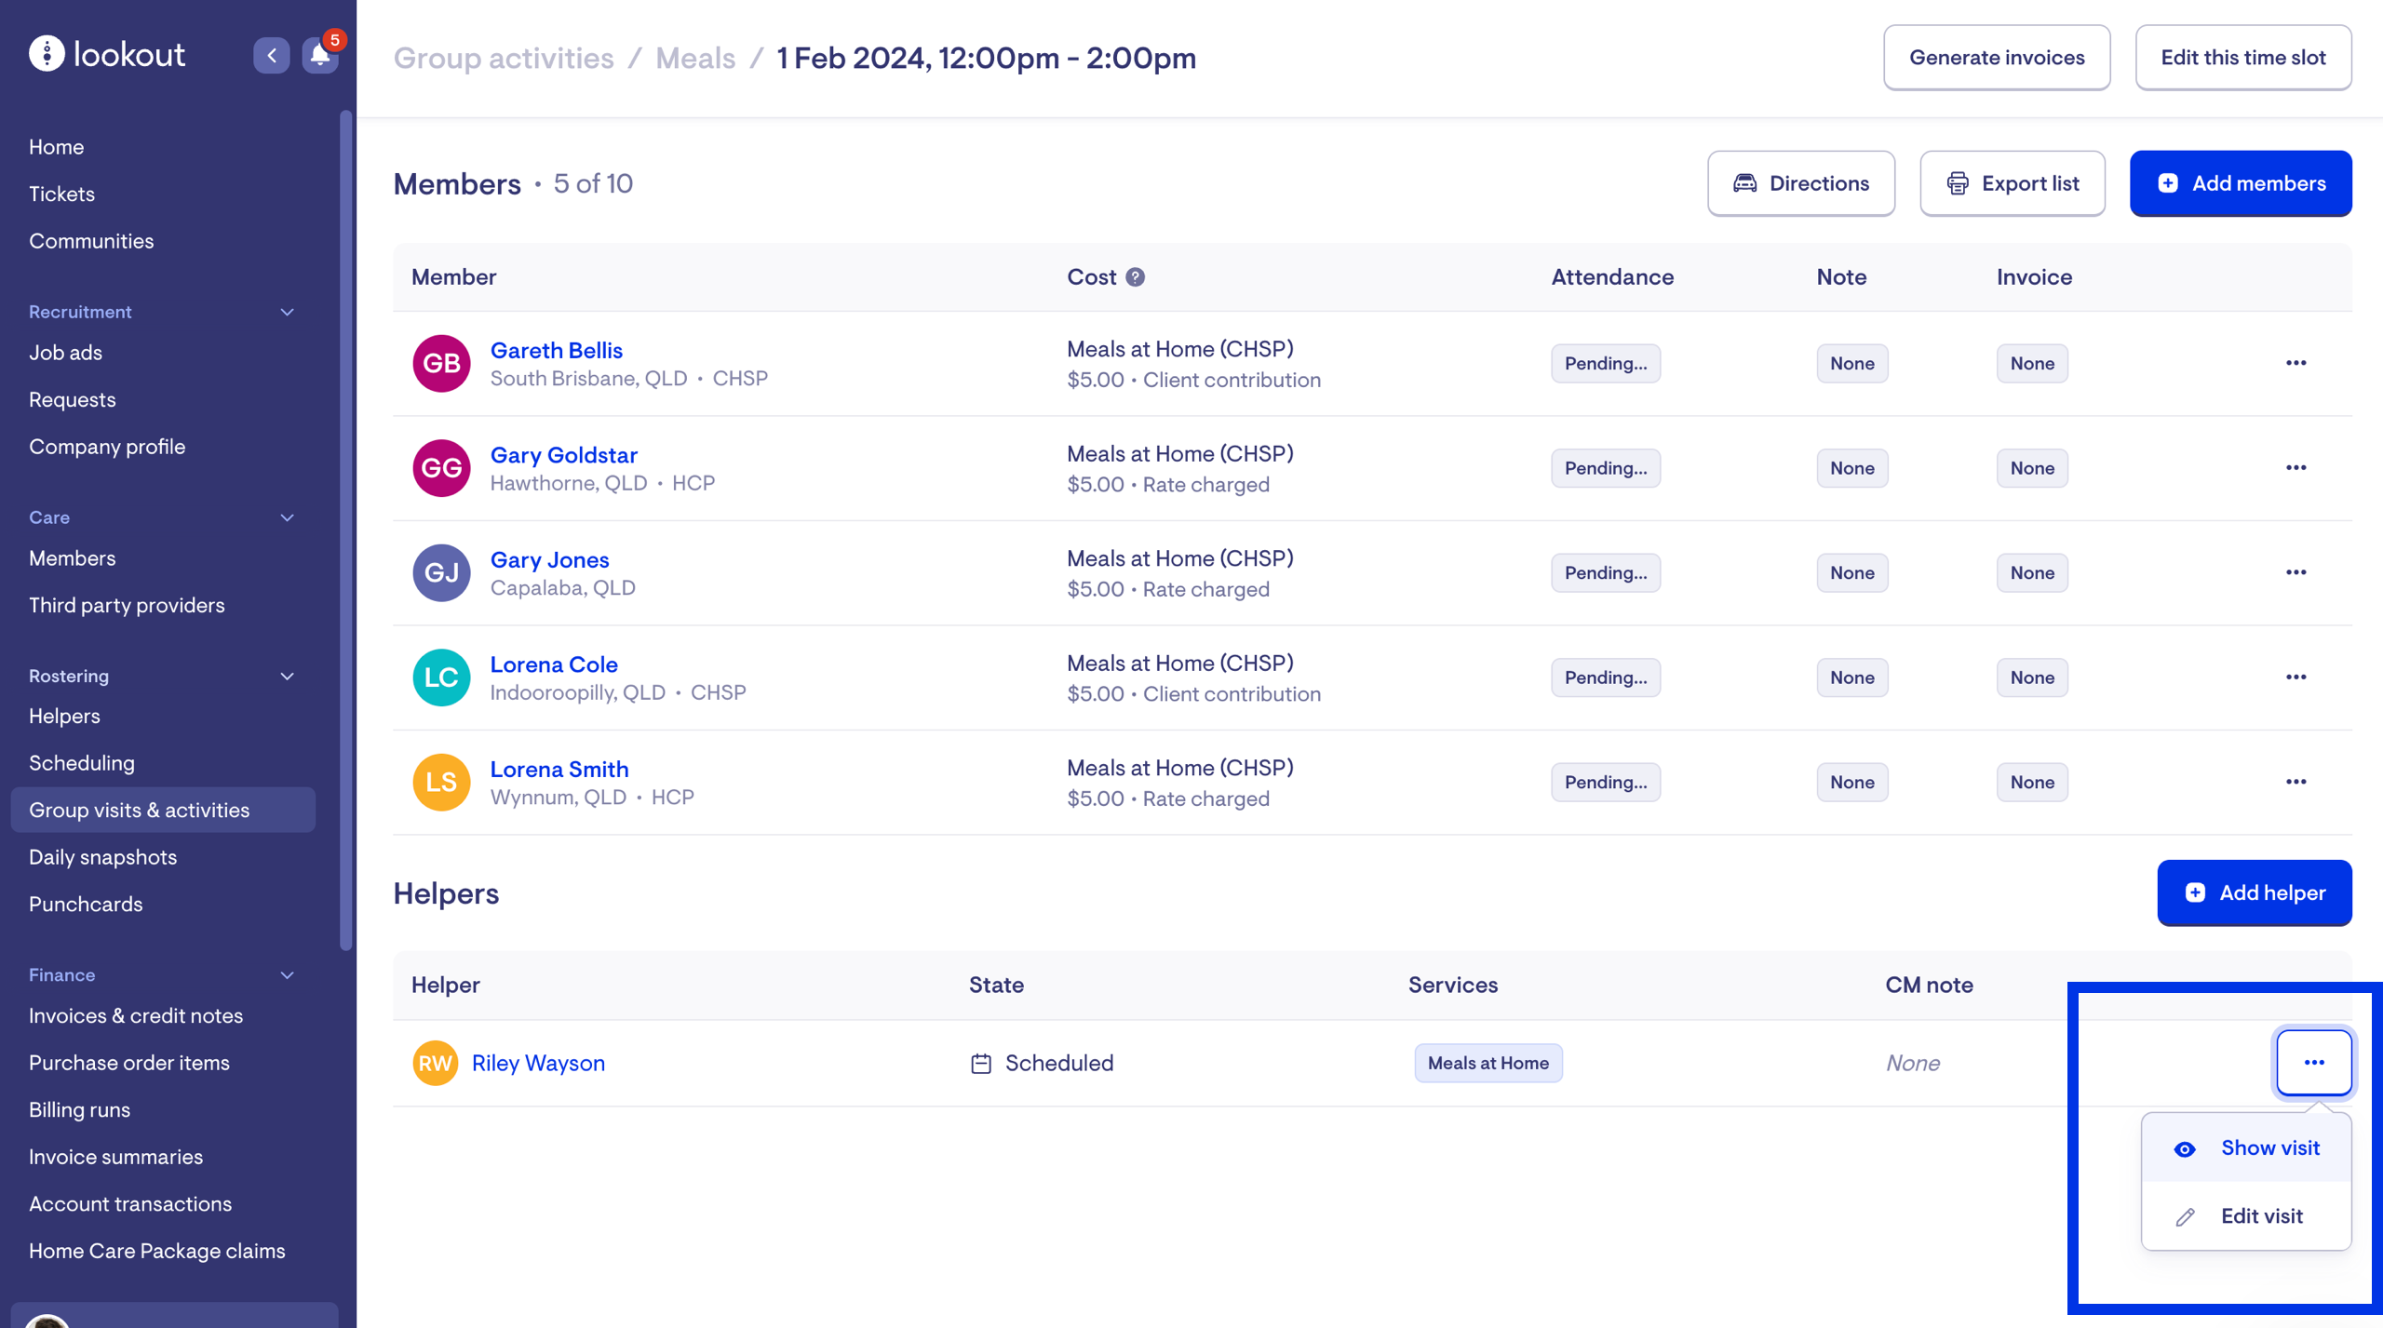Click Gary Goldstar's Pending attendance badge
The width and height of the screenshot is (2383, 1328).
tap(1605, 468)
